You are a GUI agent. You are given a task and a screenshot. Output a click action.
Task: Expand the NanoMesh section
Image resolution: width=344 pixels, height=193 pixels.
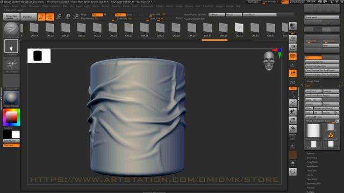tap(312, 166)
